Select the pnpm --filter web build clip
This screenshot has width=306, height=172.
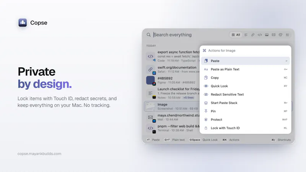178,126
